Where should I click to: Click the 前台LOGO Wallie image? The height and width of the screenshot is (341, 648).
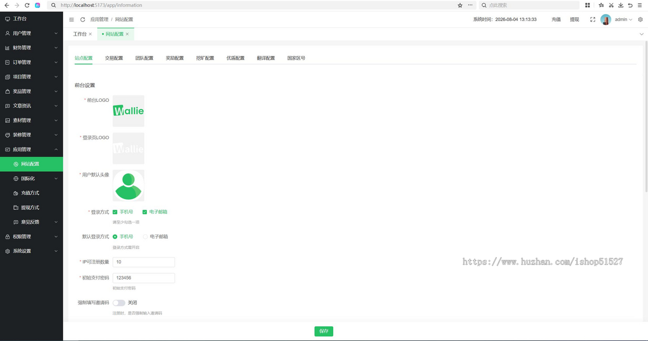tap(129, 111)
